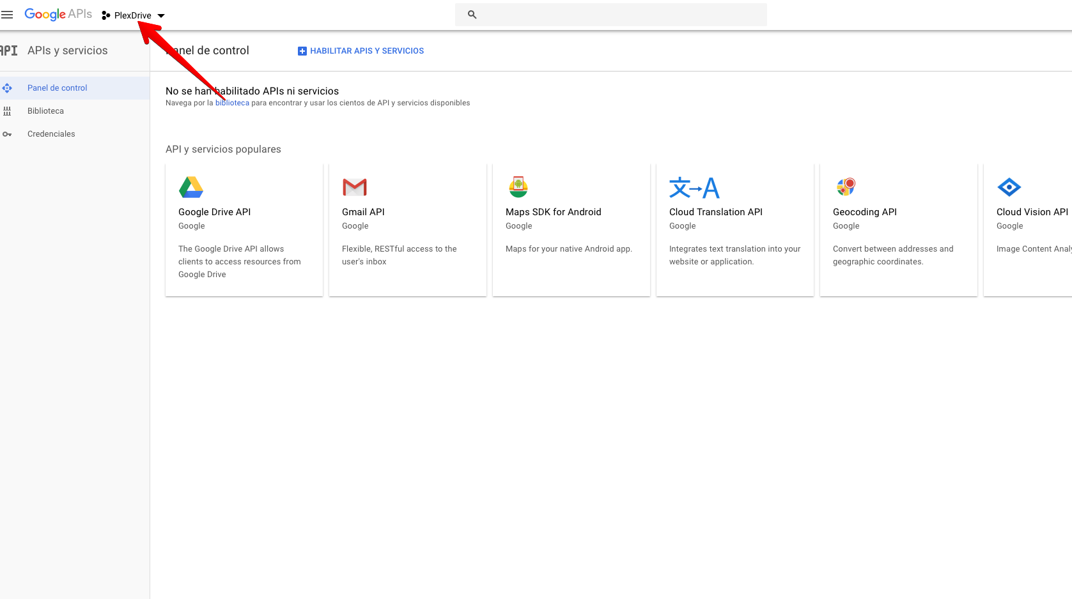
Task: Click 'API y servicios populares' heading
Action: pyautogui.click(x=223, y=149)
